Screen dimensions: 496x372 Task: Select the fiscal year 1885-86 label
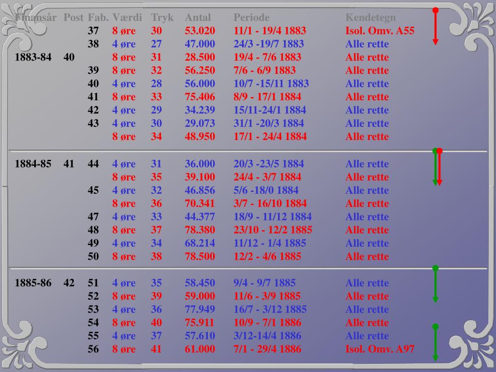coord(33,283)
